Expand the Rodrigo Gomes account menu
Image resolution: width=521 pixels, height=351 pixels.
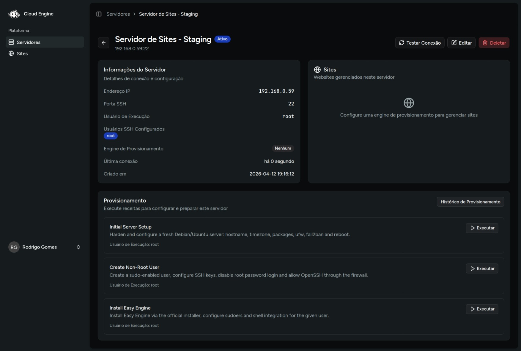tap(78, 247)
